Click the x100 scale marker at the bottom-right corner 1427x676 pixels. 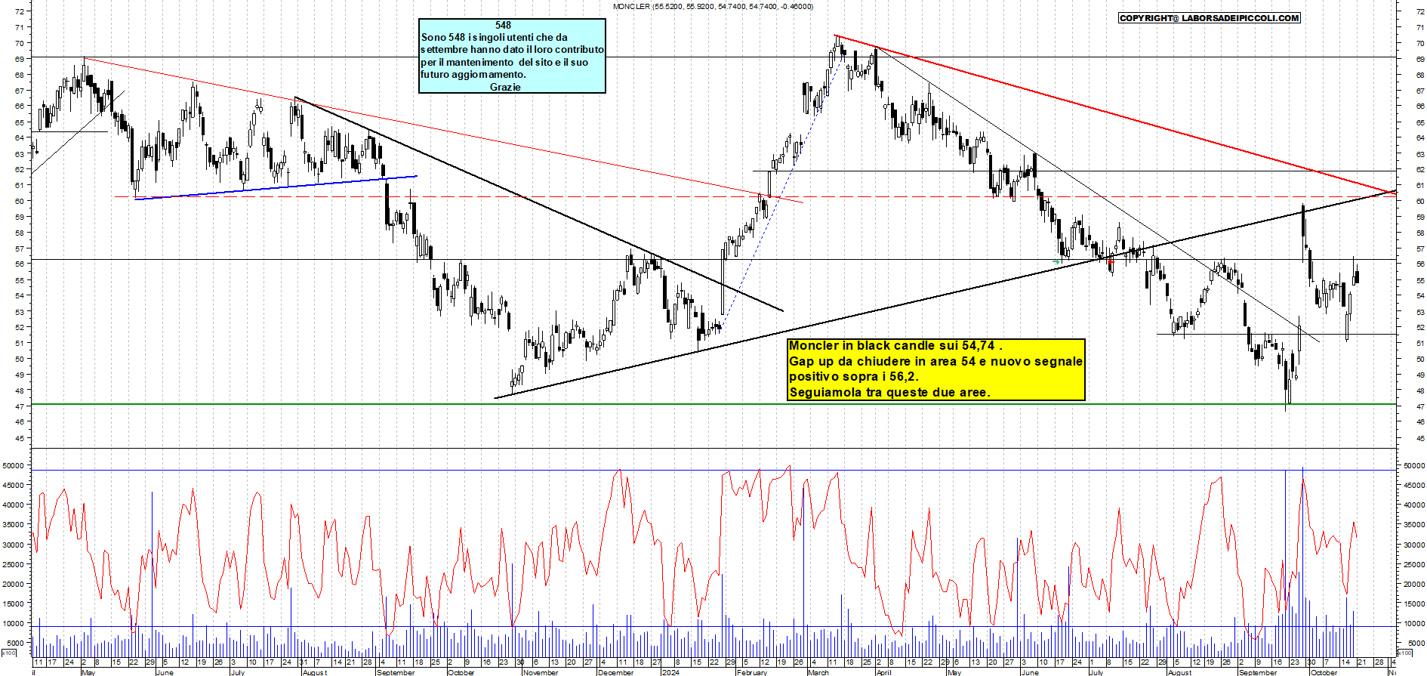click(x=1404, y=653)
